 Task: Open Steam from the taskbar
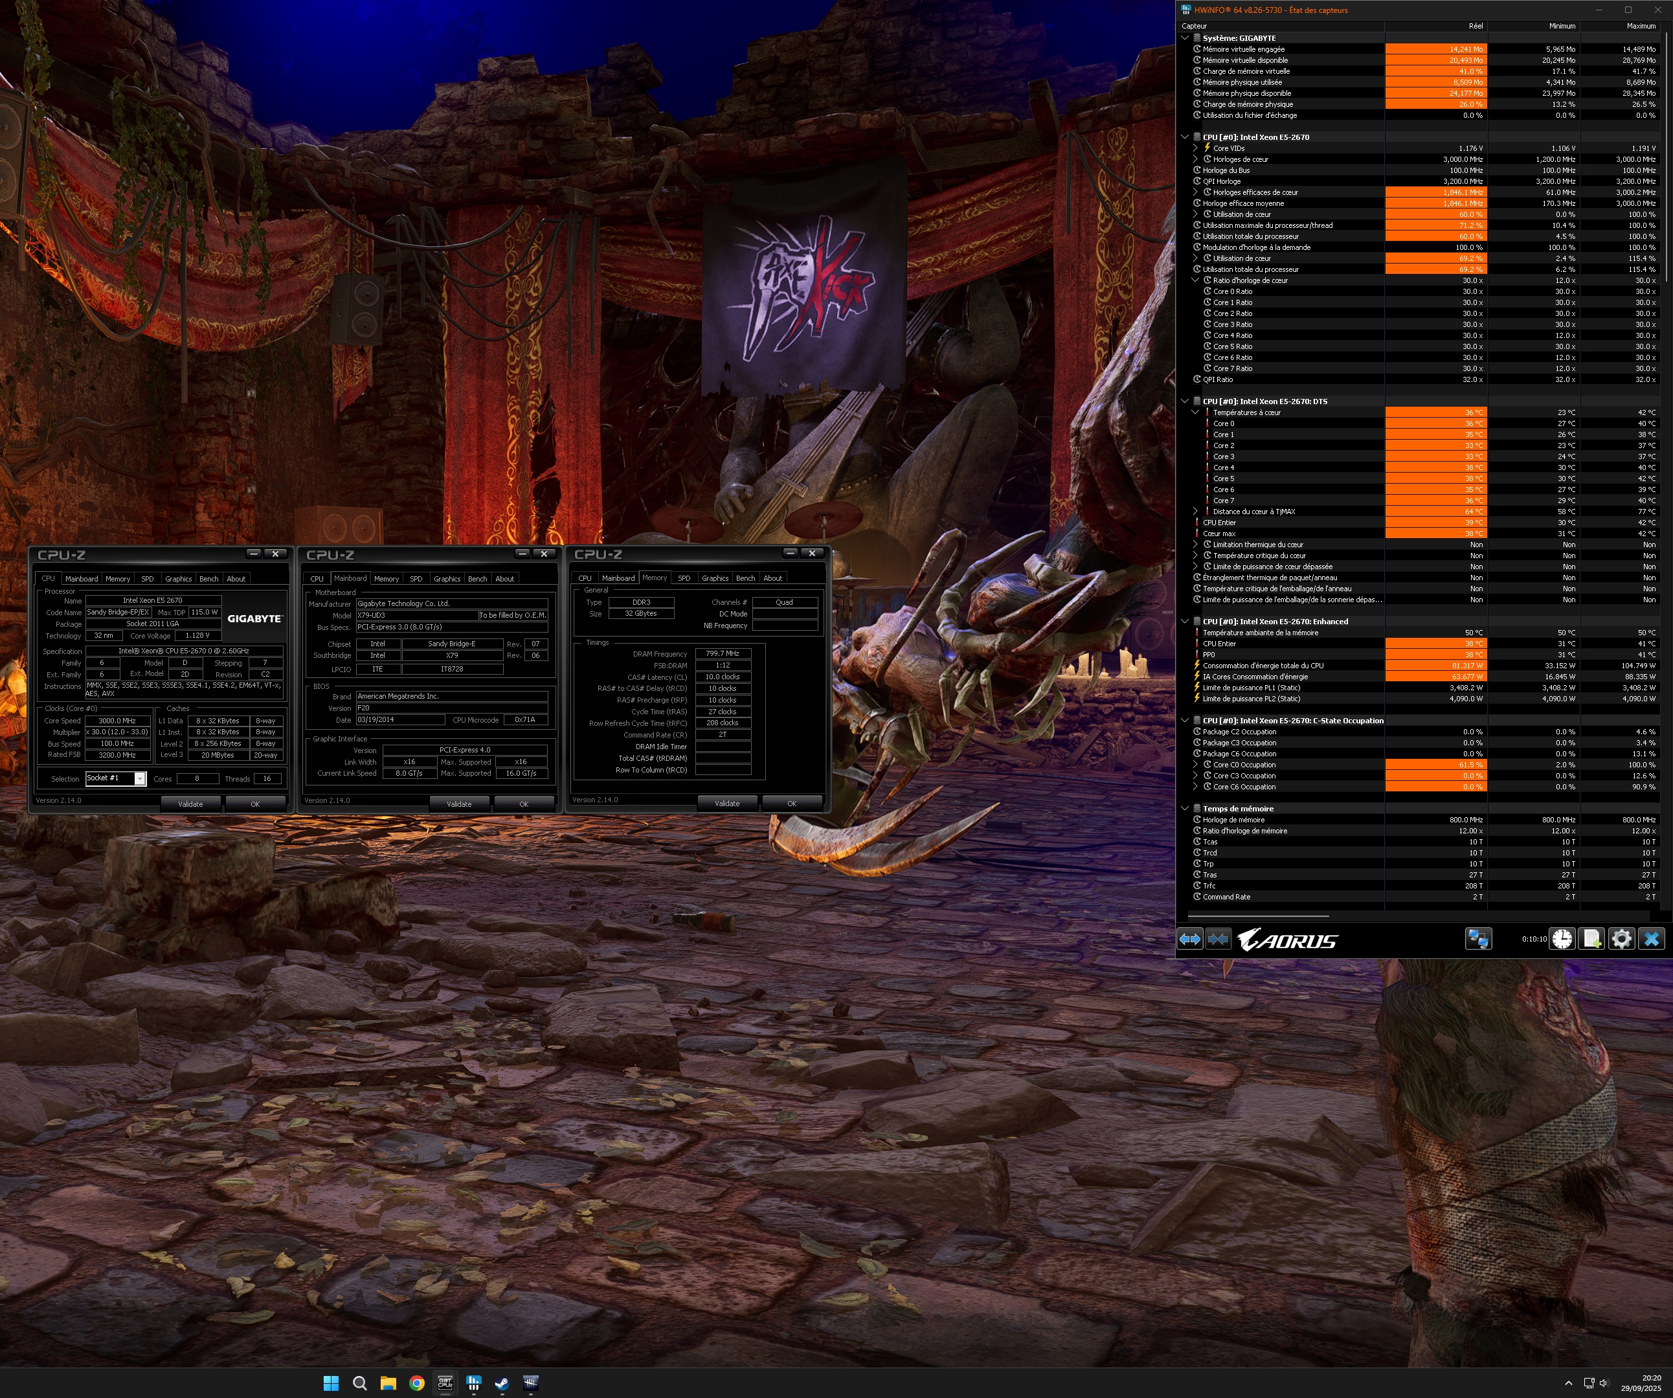(502, 1383)
